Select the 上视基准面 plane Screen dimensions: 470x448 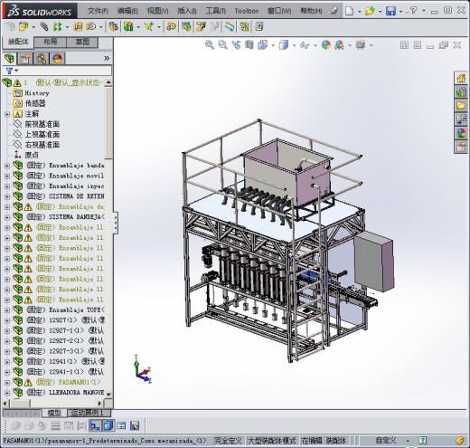42,134
